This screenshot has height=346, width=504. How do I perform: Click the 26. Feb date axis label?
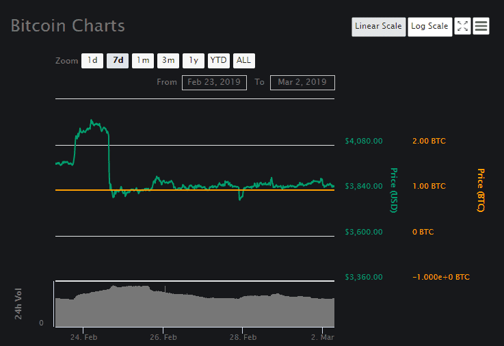[x=163, y=337]
